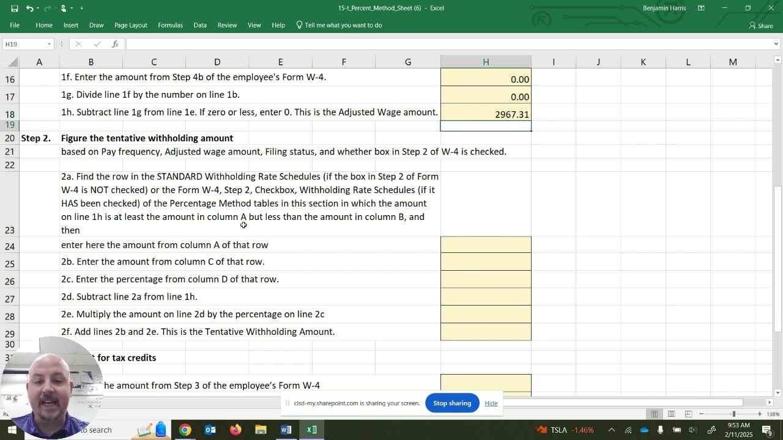
Task: Switch to the Formulas tab
Action: (x=171, y=25)
